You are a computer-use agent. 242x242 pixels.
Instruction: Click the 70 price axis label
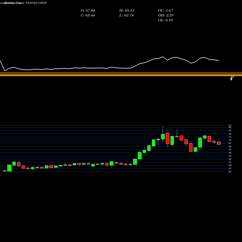pyautogui.click(x=230, y=140)
